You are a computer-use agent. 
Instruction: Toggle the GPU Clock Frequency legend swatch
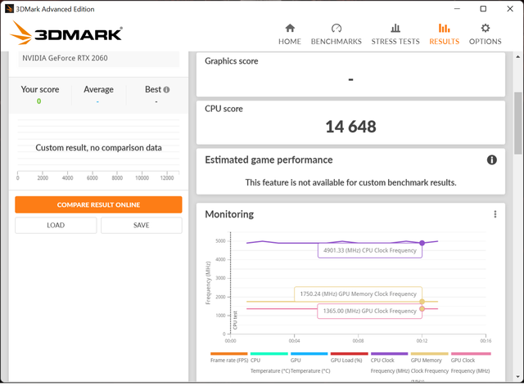pos(471,354)
